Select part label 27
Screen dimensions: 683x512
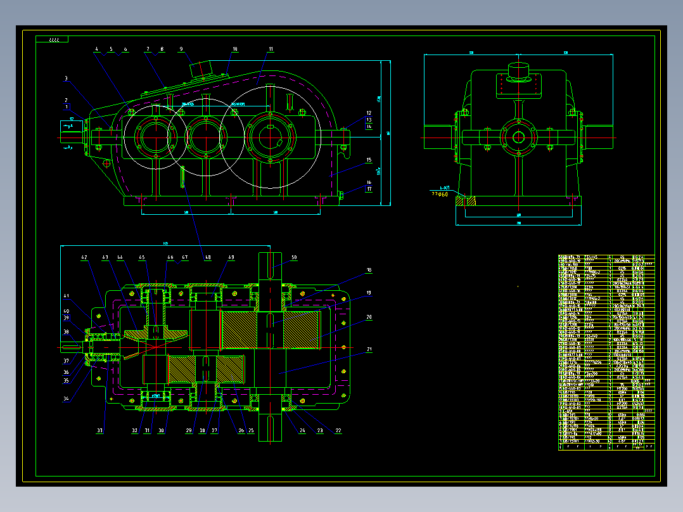[214, 430]
